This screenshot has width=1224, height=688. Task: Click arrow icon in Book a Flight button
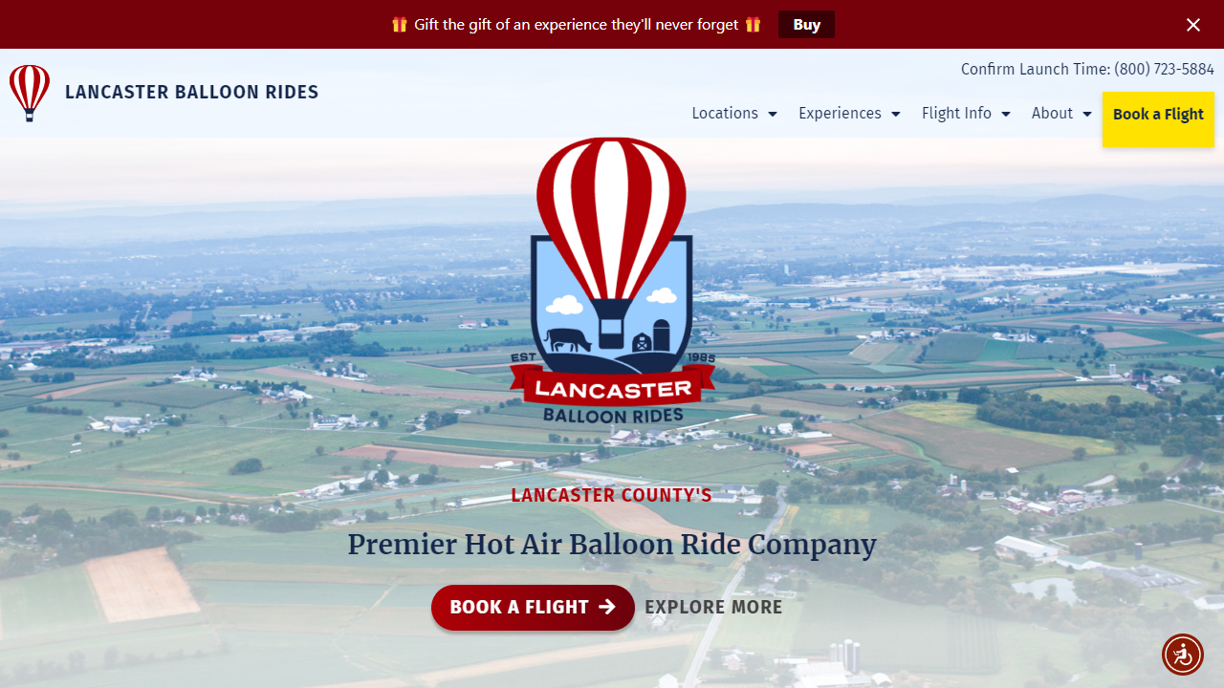tap(607, 607)
